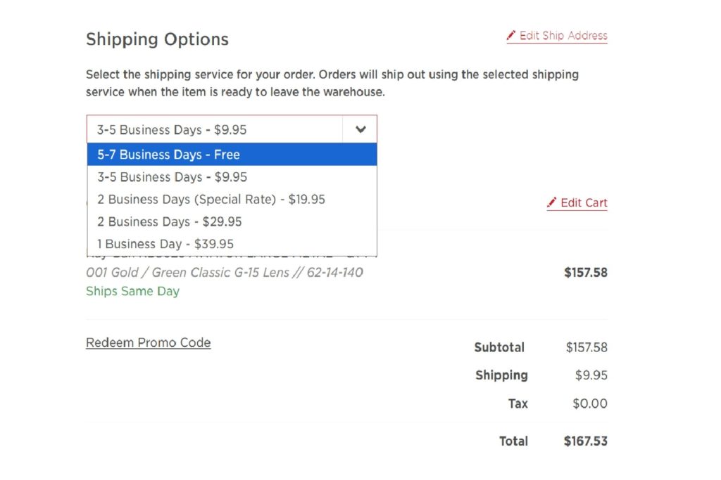
Task: Open the Edit Cart link
Action: point(583,202)
